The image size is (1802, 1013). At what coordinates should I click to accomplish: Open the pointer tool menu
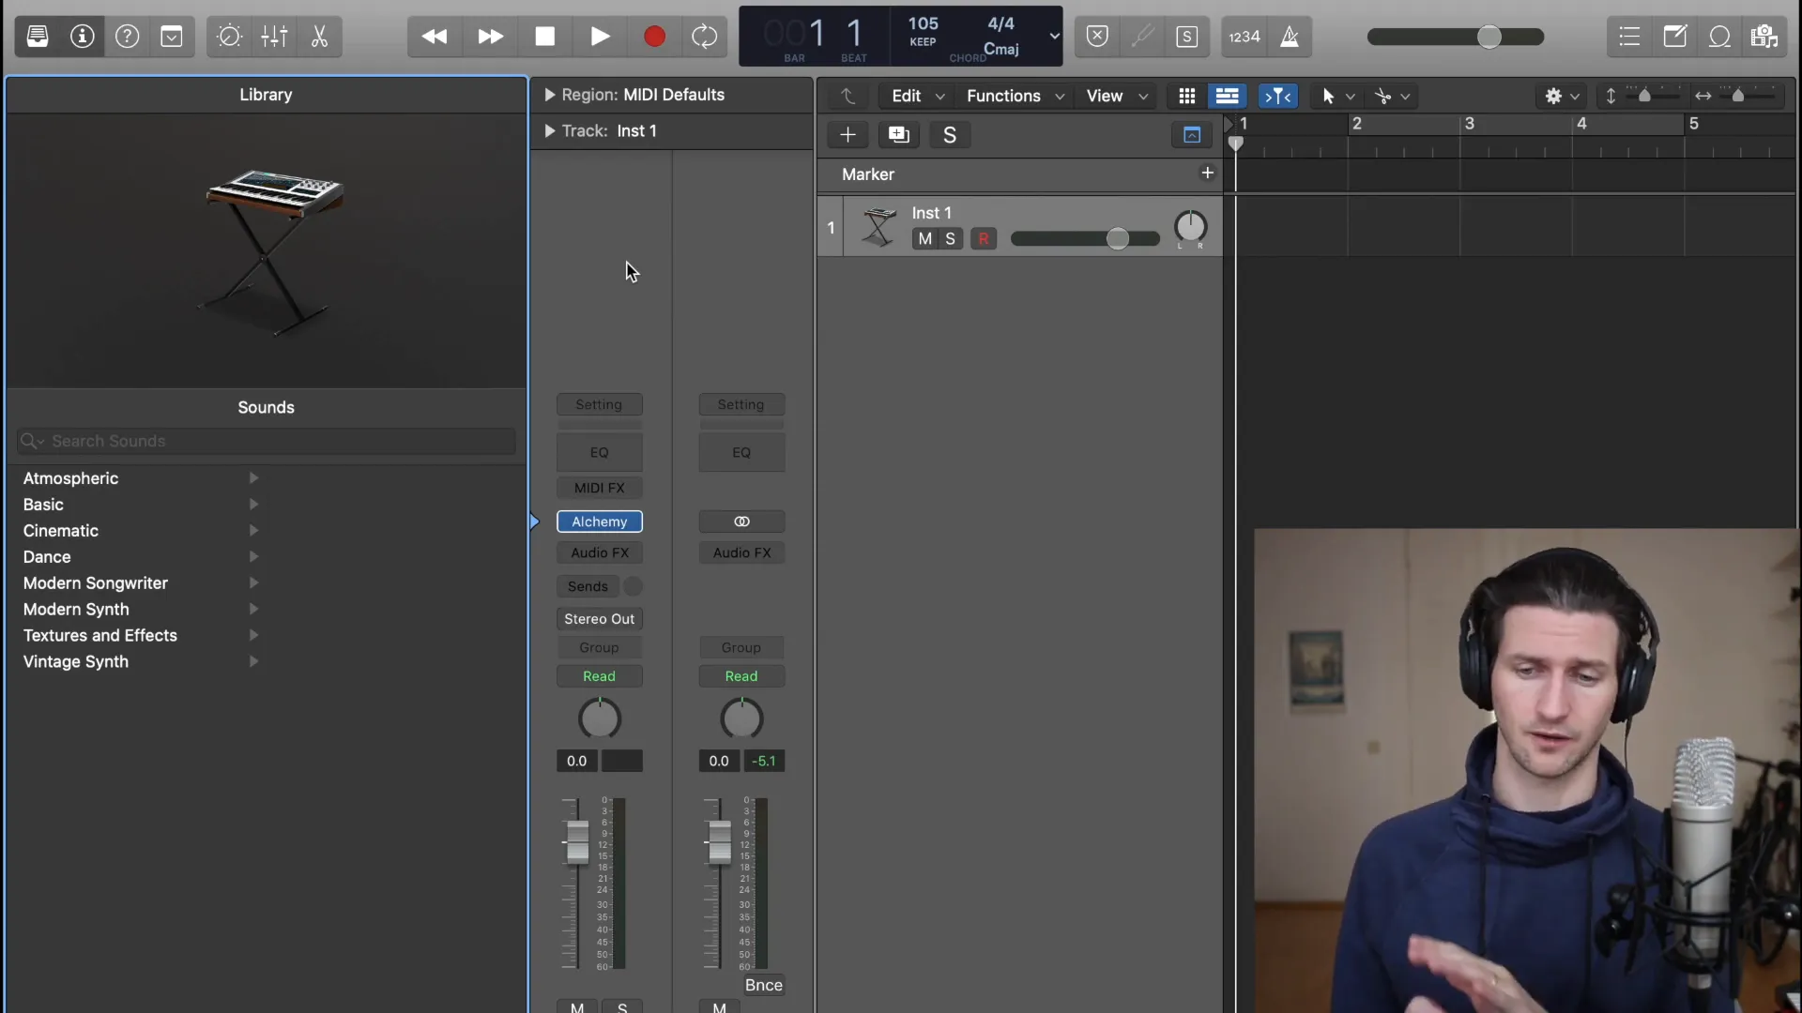(1338, 96)
